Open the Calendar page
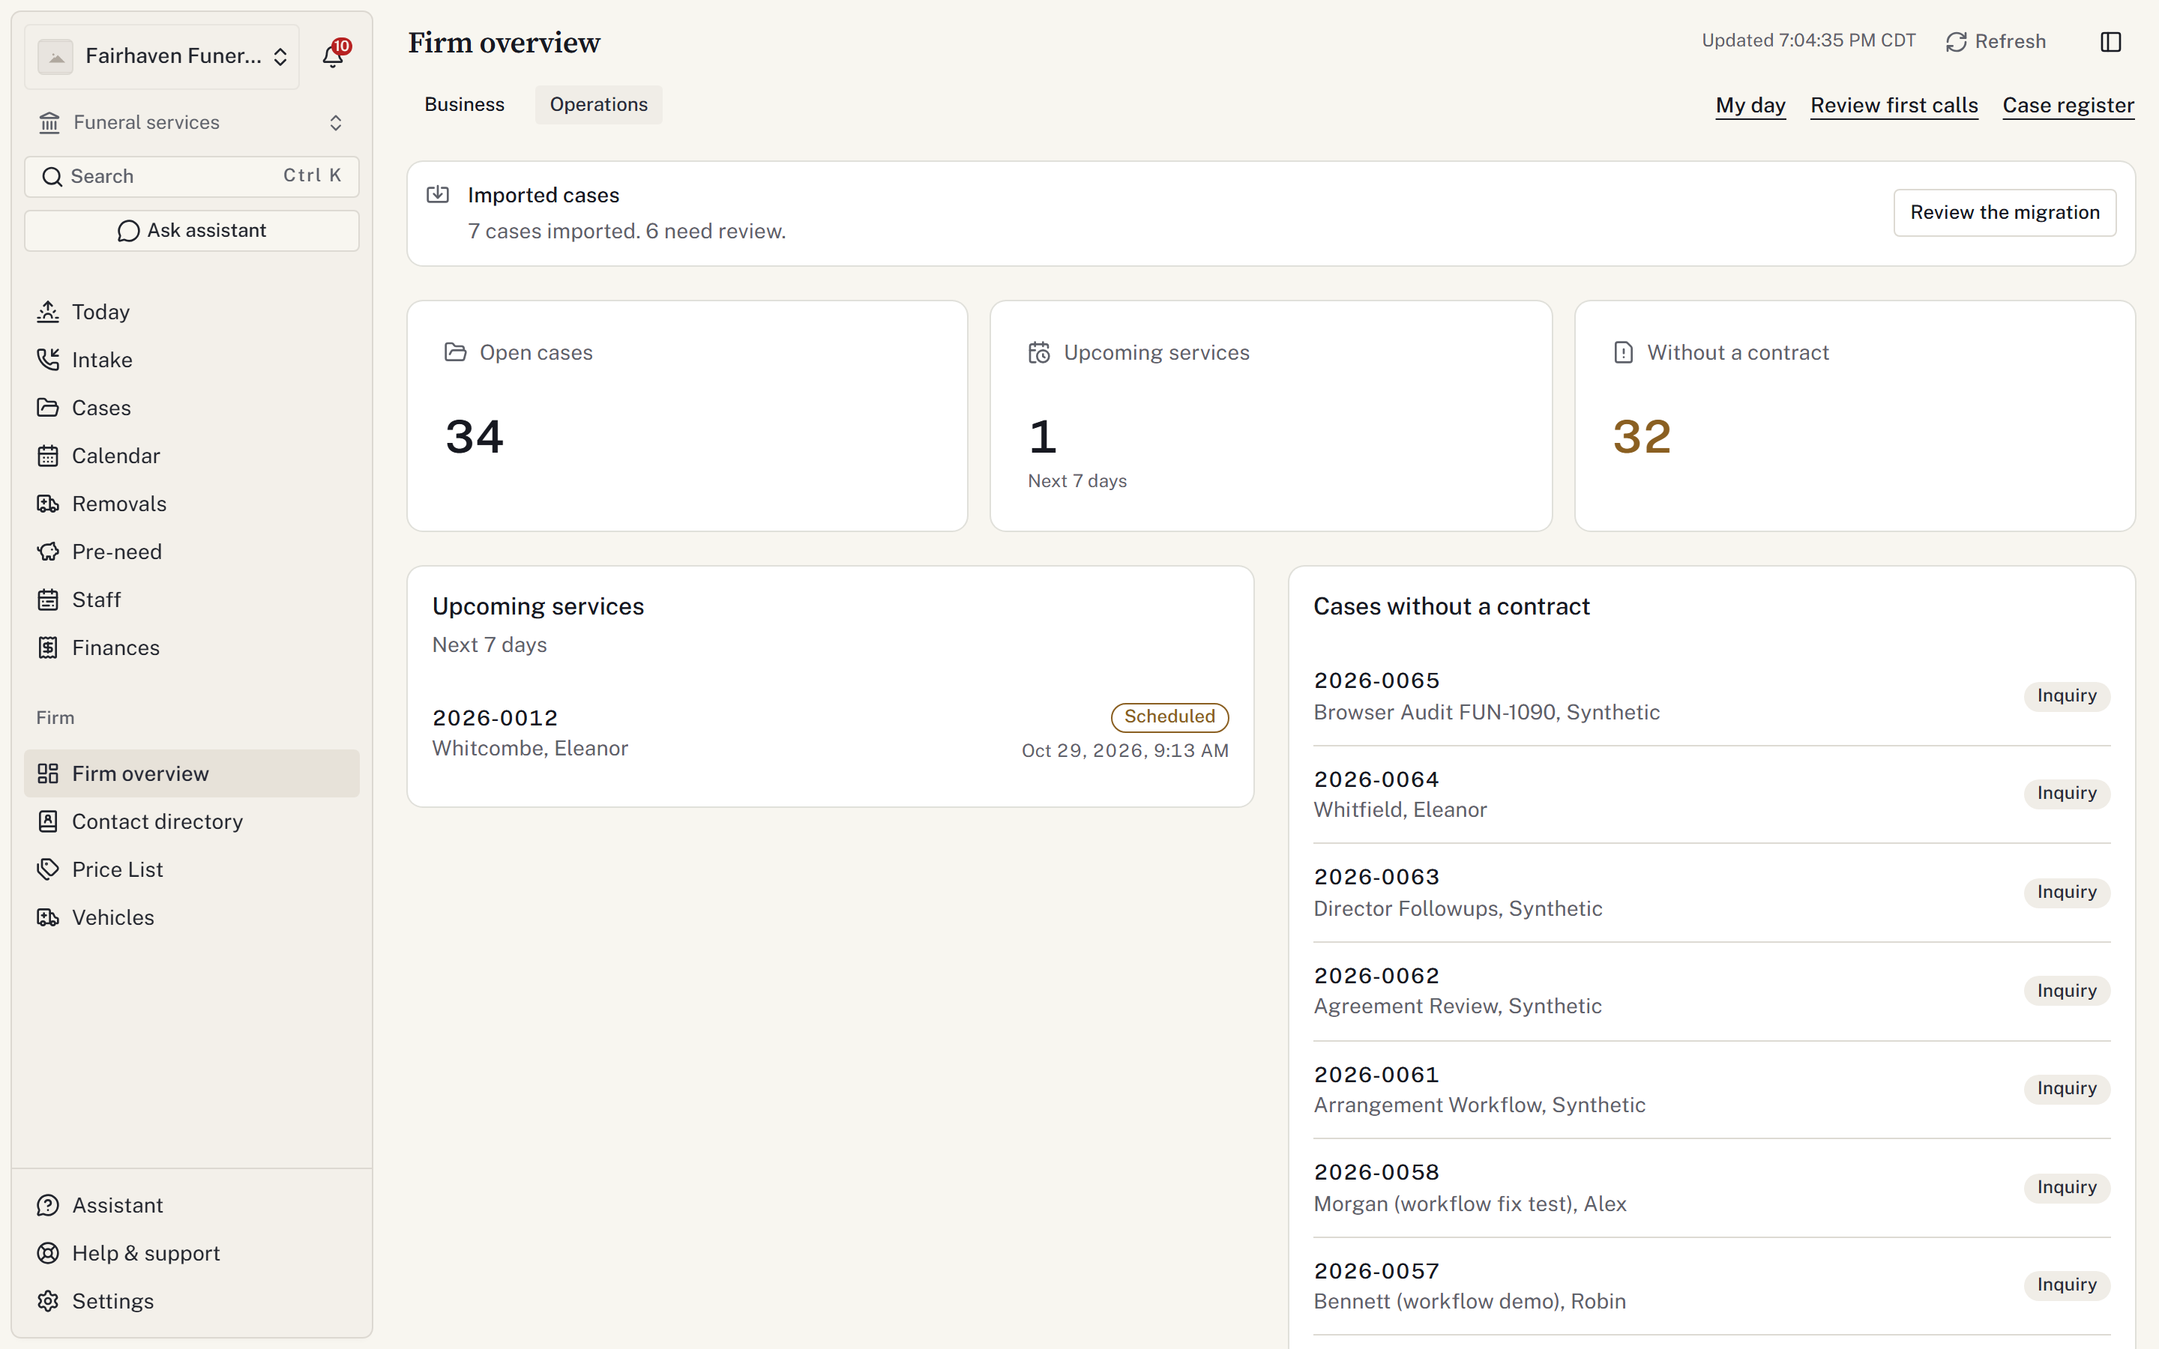2159x1349 pixels. tap(192, 456)
